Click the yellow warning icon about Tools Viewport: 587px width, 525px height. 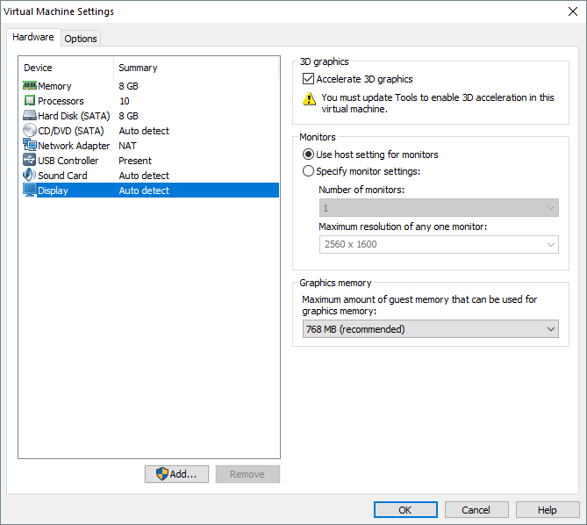pyautogui.click(x=309, y=98)
